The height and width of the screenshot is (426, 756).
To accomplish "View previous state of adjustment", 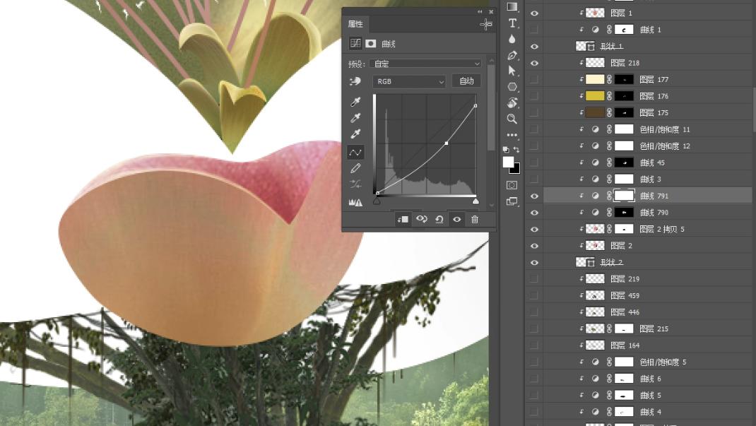I will click(x=421, y=219).
